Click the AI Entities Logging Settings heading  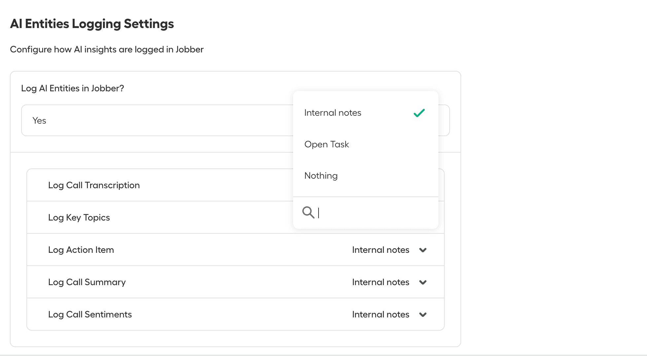click(x=92, y=23)
